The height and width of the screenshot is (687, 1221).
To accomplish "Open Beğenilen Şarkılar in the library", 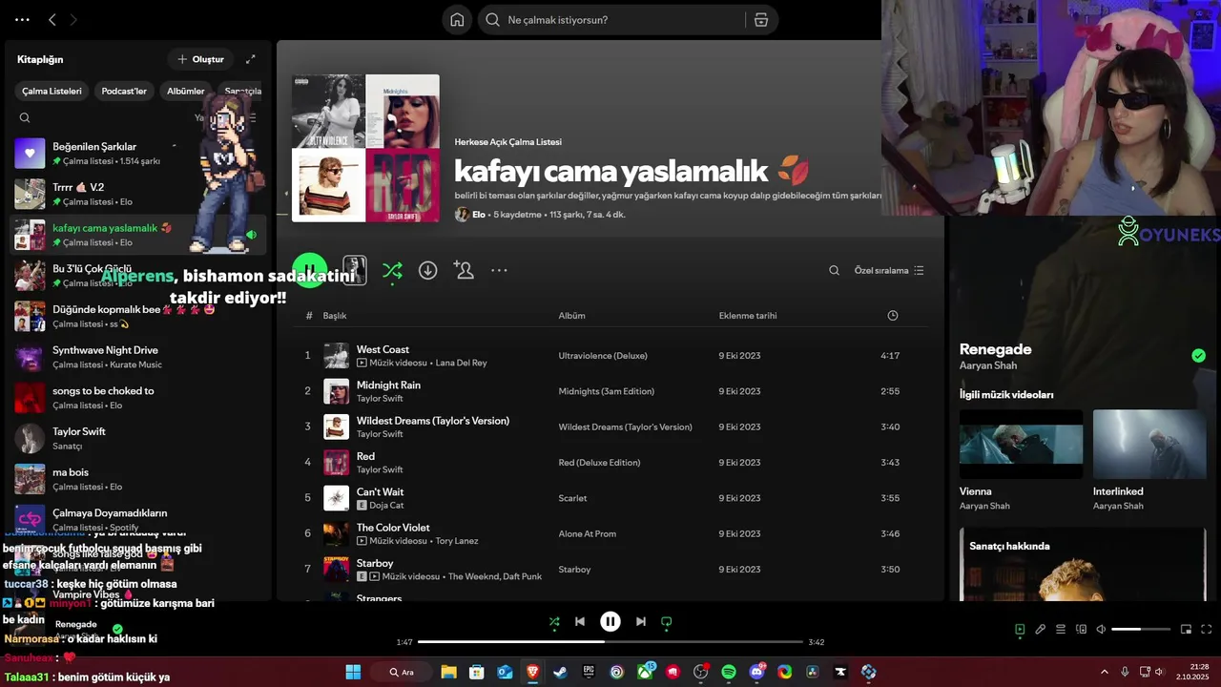I will (x=138, y=154).
